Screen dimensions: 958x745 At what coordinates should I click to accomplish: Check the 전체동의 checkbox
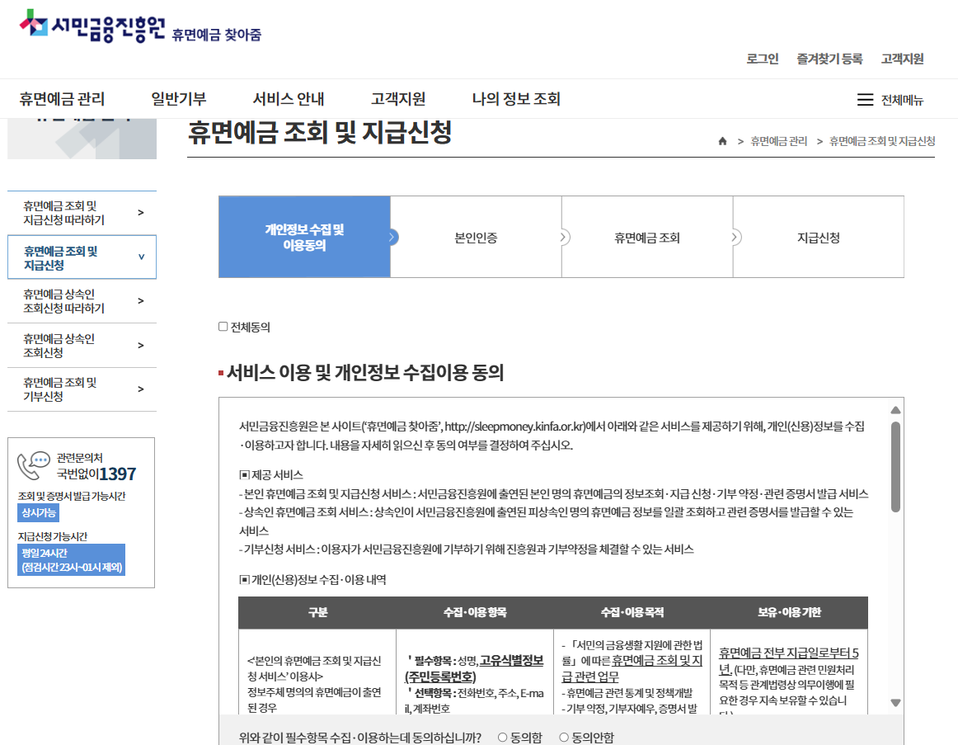(x=223, y=326)
